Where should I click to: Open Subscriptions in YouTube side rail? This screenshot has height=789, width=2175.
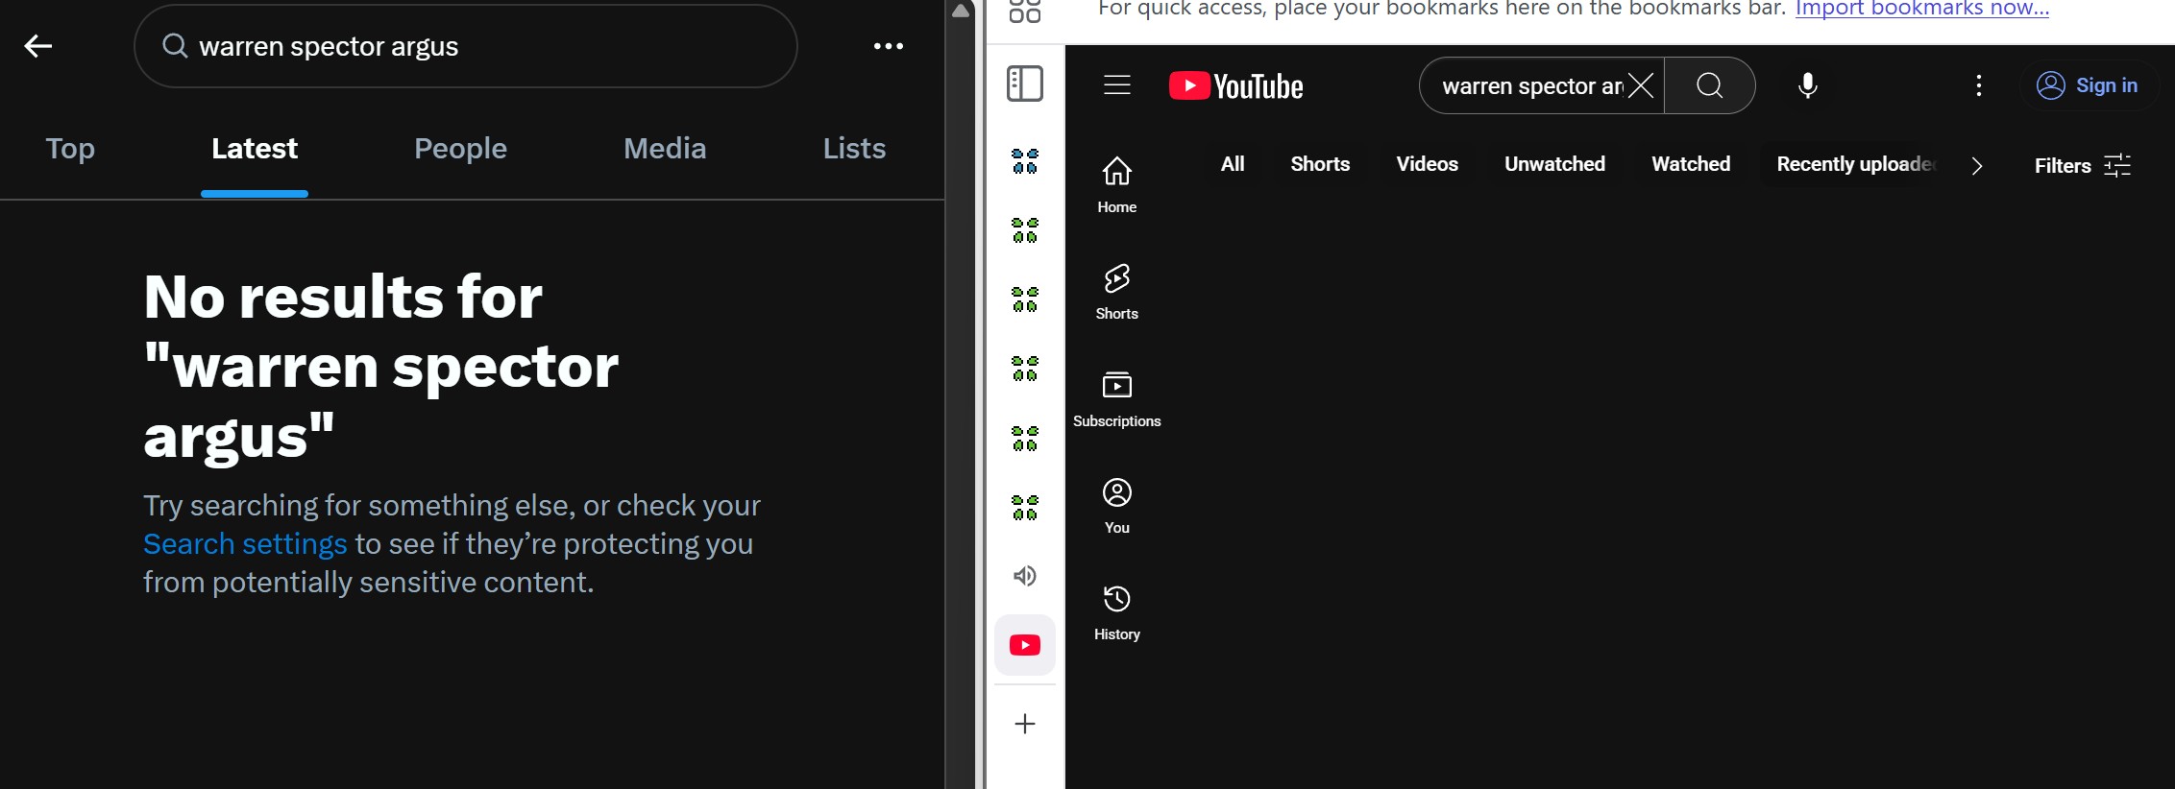1117,399
